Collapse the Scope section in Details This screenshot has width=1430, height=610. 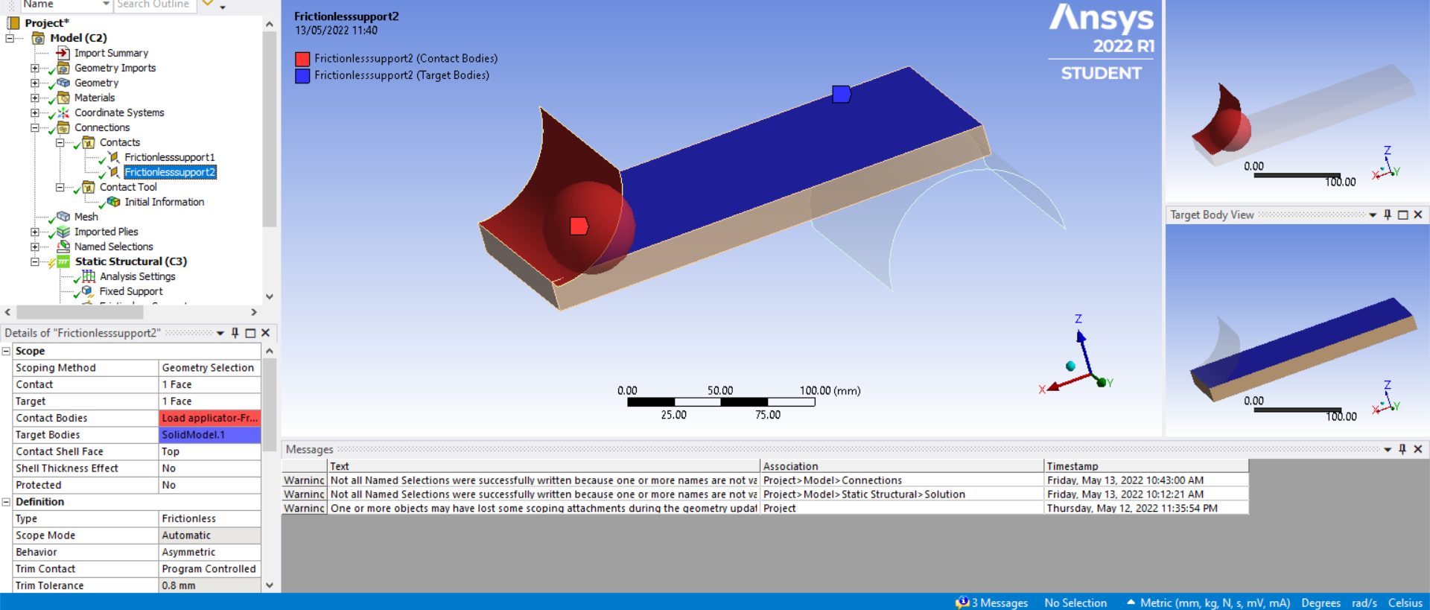pyautogui.click(x=7, y=351)
